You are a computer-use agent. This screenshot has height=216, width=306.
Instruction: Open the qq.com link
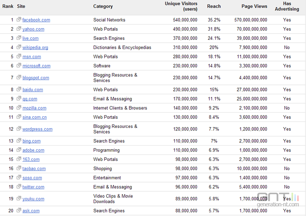click(30, 99)
